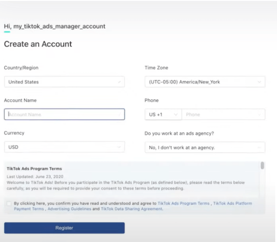
Task: Click into the Phone number input field
Action: point(223,114)
